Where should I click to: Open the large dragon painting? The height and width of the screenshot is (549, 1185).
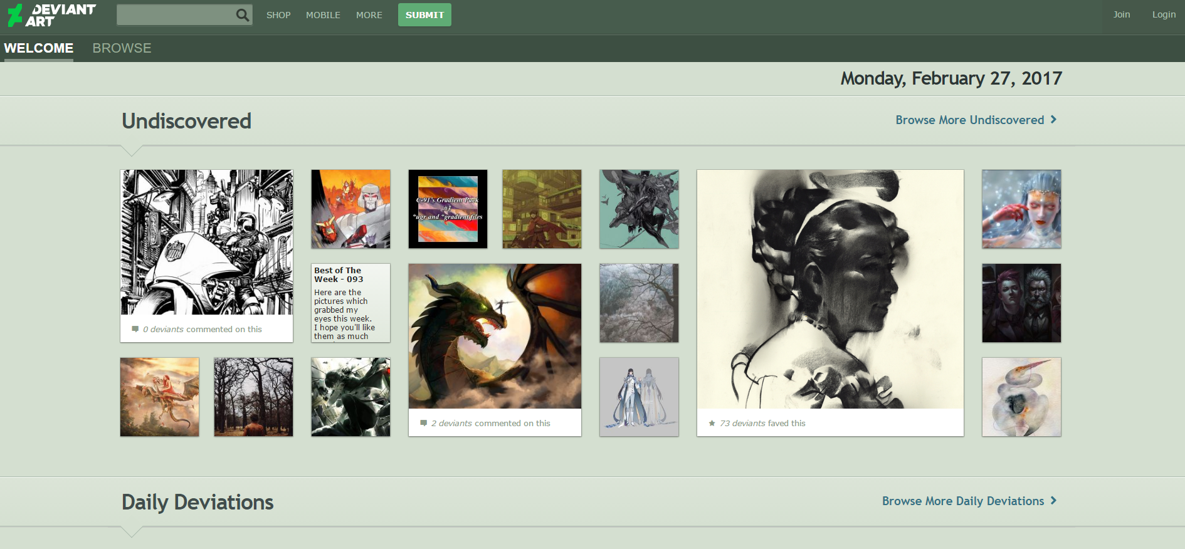495,337
